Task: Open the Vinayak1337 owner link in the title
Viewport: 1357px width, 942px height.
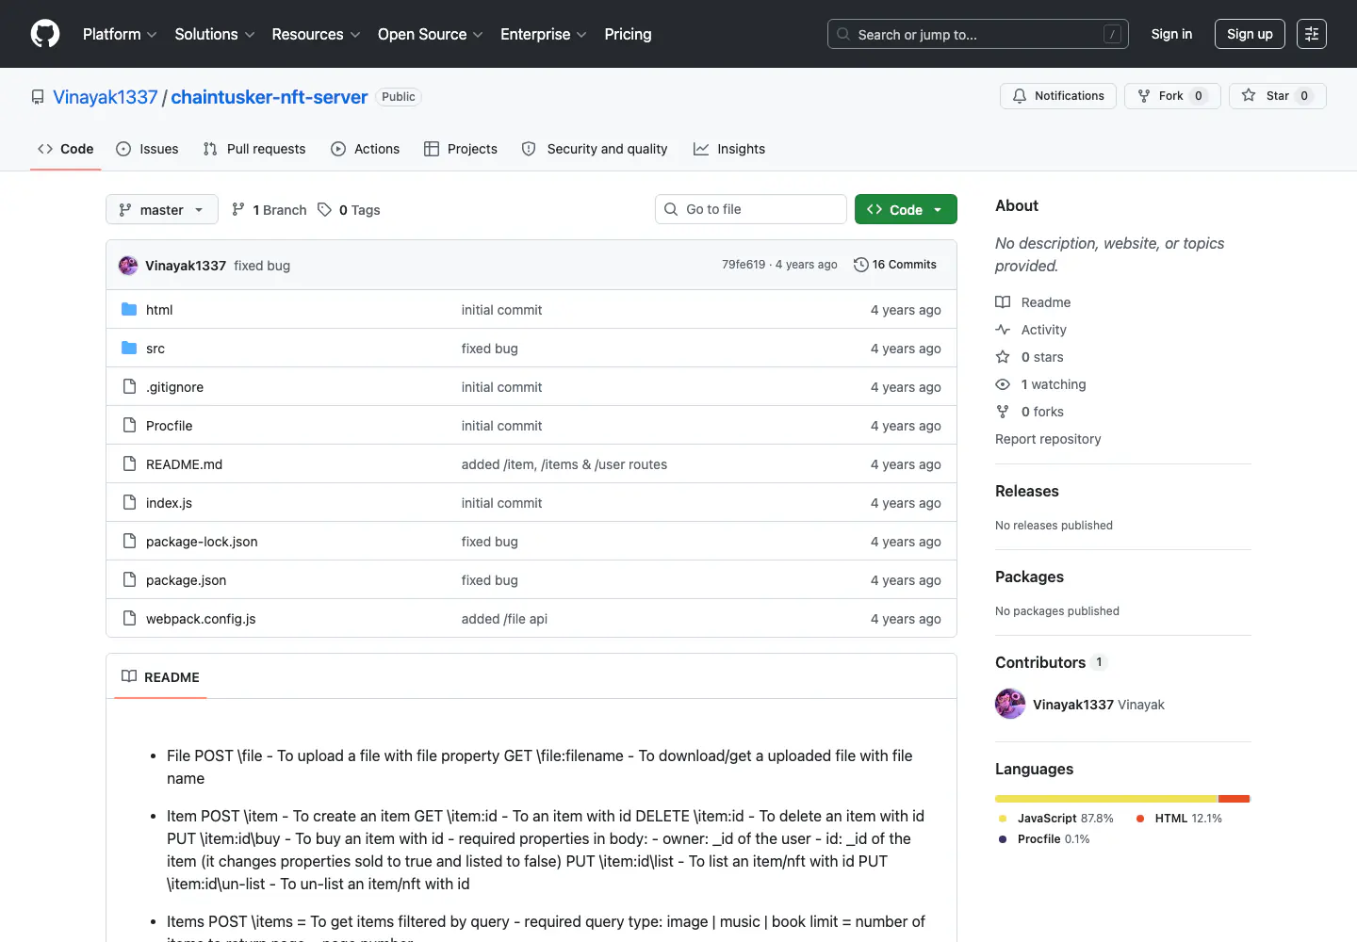Action: pyautogui.click(x=106, y=97)
